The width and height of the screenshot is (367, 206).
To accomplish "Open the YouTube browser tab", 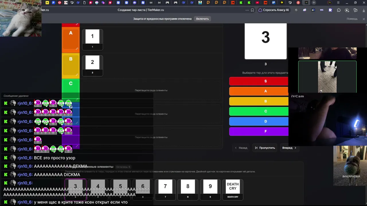I will tap(257, 3).
